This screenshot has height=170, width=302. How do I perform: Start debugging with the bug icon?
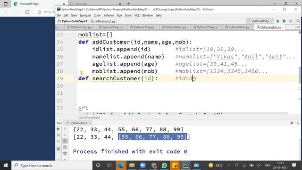(284, 21)
